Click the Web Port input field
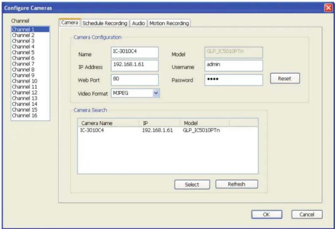The image size is (335, 229). [x=135, y=80]
